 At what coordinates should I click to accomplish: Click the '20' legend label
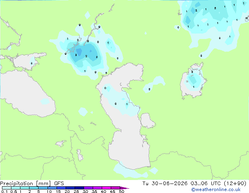coord(67,191)
